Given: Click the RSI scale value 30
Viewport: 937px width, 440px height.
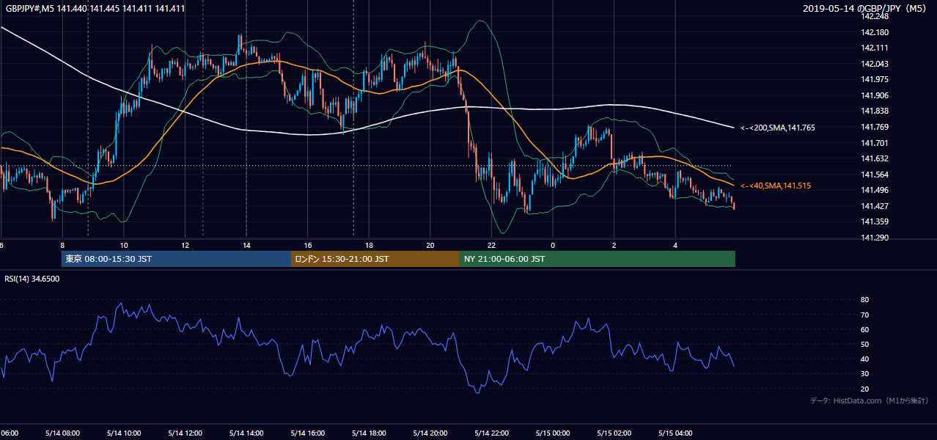Looking at the screenshot, I should [864, 373].
